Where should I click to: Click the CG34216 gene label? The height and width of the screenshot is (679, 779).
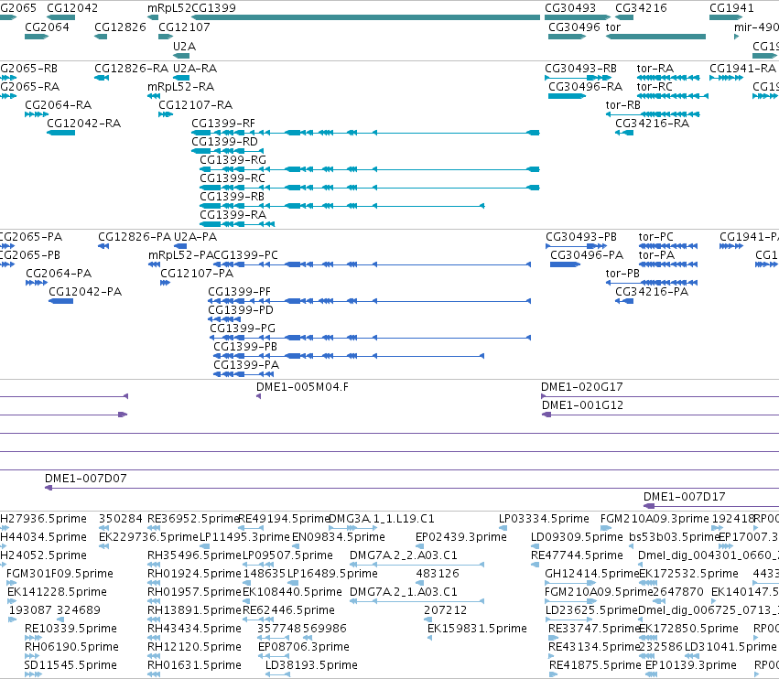[x=641, y=8]
